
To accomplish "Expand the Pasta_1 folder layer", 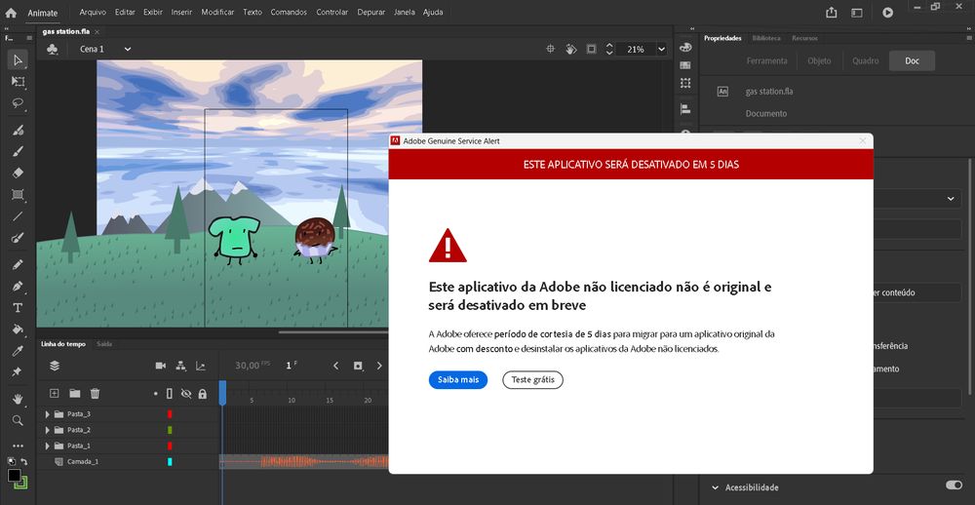I will click(47, 446).
